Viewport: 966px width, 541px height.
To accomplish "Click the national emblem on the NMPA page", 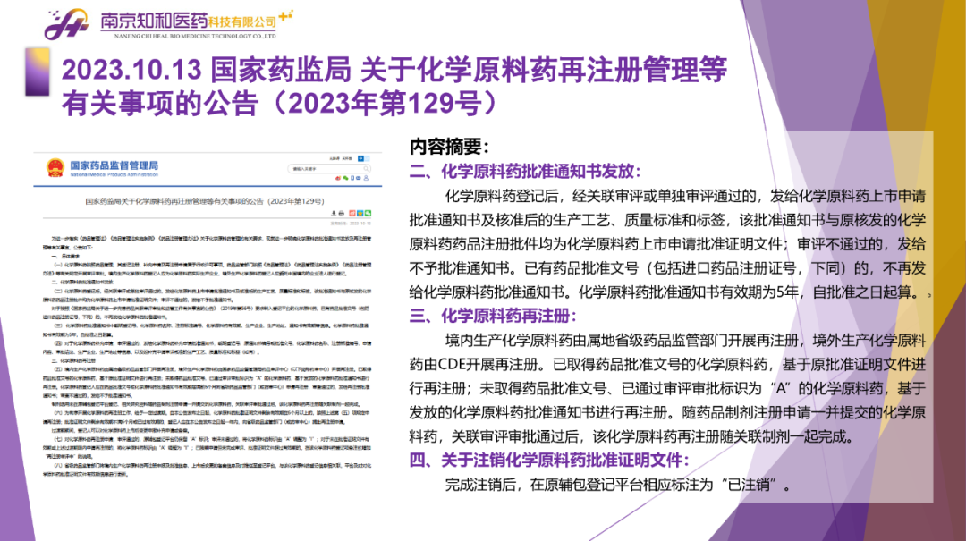I will (55, 168).
